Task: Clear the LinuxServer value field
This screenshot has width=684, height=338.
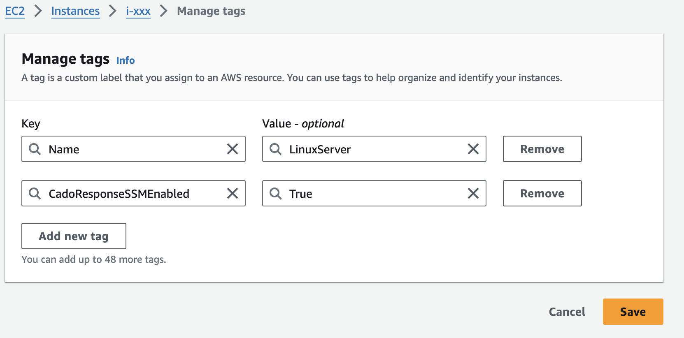Action: [x=473, y=149]
